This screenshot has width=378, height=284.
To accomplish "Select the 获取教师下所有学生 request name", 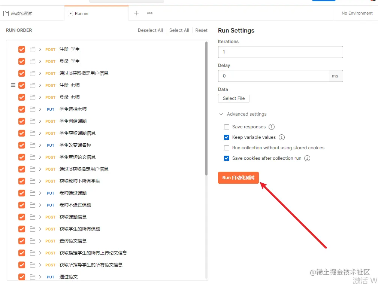I will coord(79,181).
